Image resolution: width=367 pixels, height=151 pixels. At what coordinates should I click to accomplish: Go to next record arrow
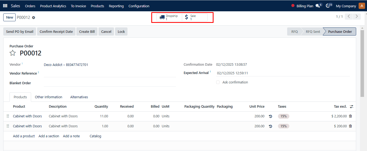pos(357,16)
